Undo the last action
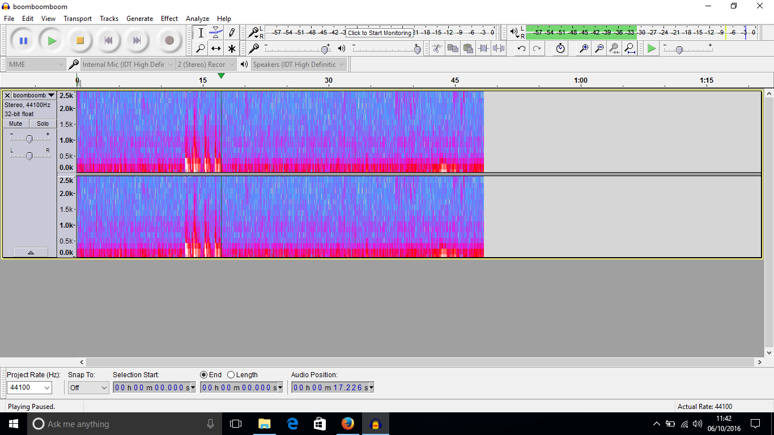This screenshot has width=774, height=435. coord(521,48)
